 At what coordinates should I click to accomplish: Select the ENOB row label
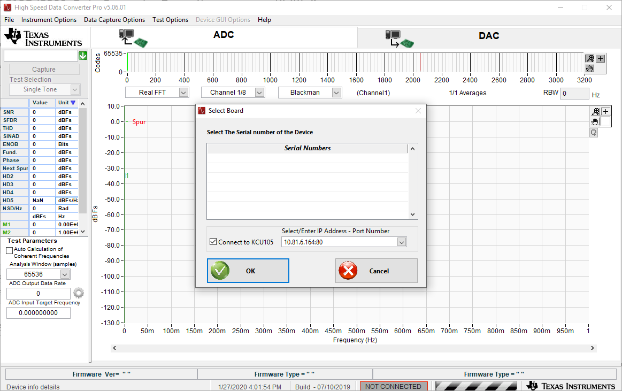pos(14,144)
